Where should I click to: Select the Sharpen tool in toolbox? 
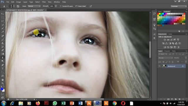(3, 58)
